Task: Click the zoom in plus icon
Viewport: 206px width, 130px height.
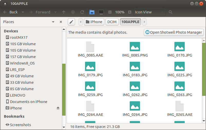Action: coord(130,12)
